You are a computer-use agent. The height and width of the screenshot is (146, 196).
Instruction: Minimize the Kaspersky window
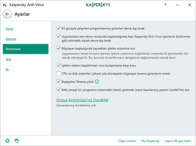click(177, 5)
